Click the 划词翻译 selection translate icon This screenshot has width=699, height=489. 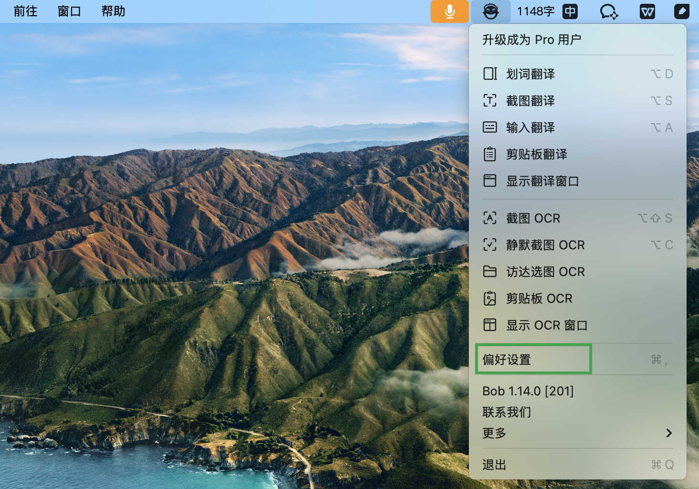[x=490, y=74]
